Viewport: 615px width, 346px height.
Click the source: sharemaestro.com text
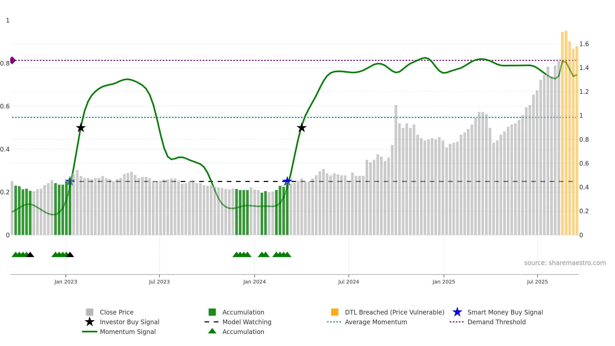point(565,263)
